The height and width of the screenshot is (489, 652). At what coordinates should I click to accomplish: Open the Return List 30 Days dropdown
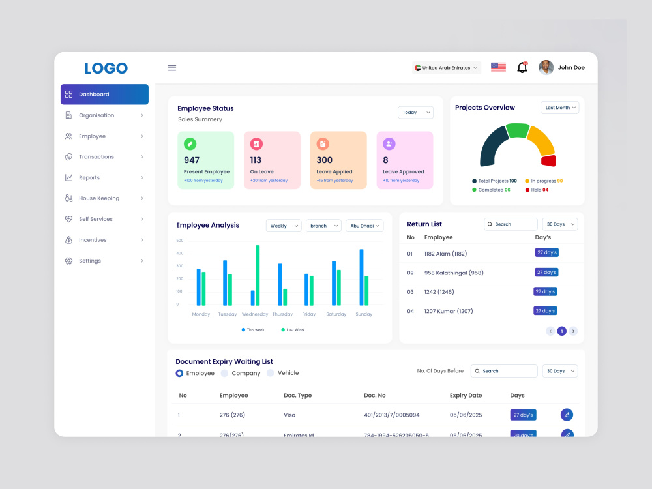pyautogui.click(x=560, y=224)
